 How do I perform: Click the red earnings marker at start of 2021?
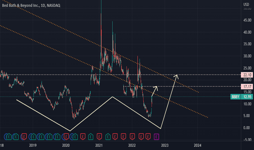coord(99,137)
